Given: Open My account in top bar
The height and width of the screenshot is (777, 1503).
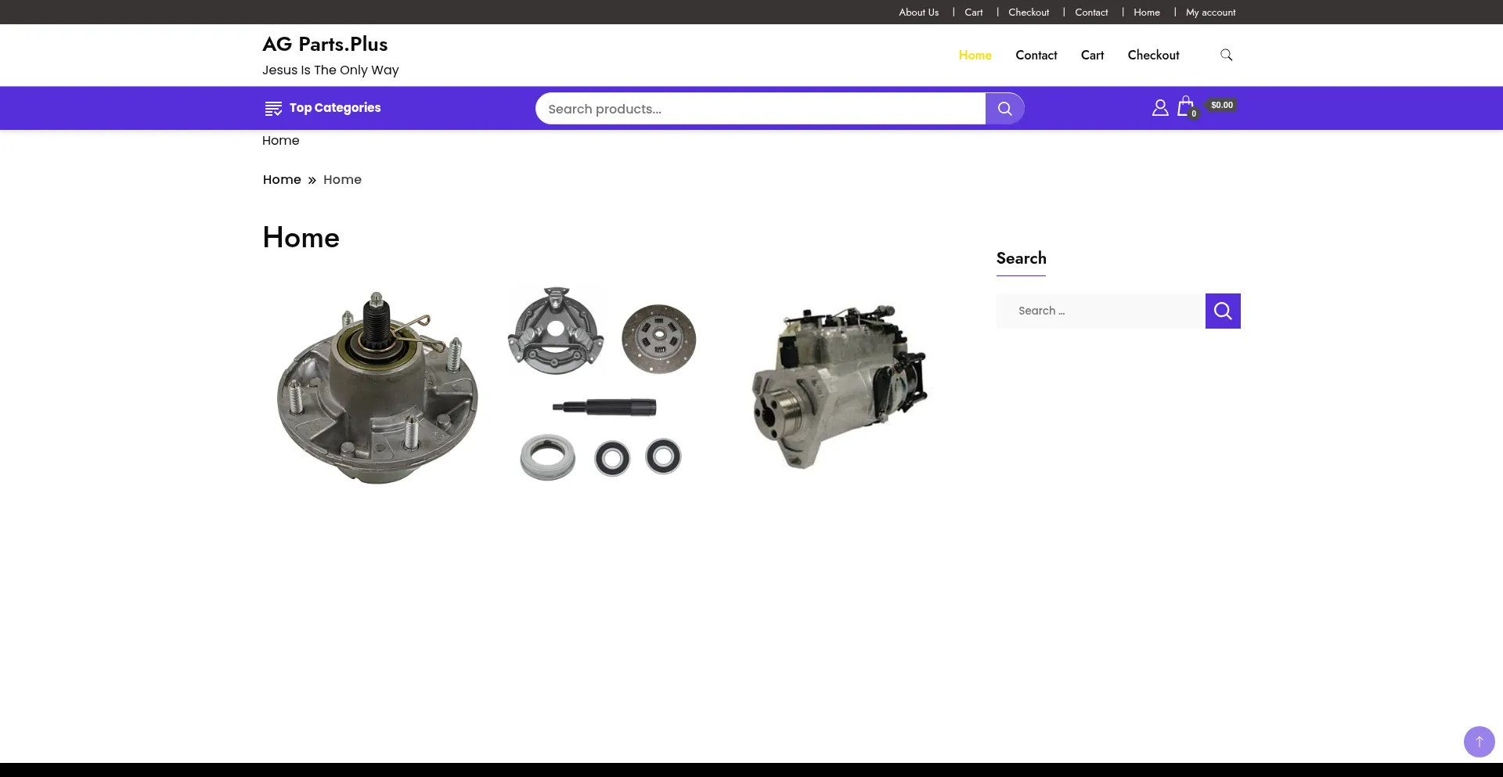Looking at the screenshot, I should 1210,13.
